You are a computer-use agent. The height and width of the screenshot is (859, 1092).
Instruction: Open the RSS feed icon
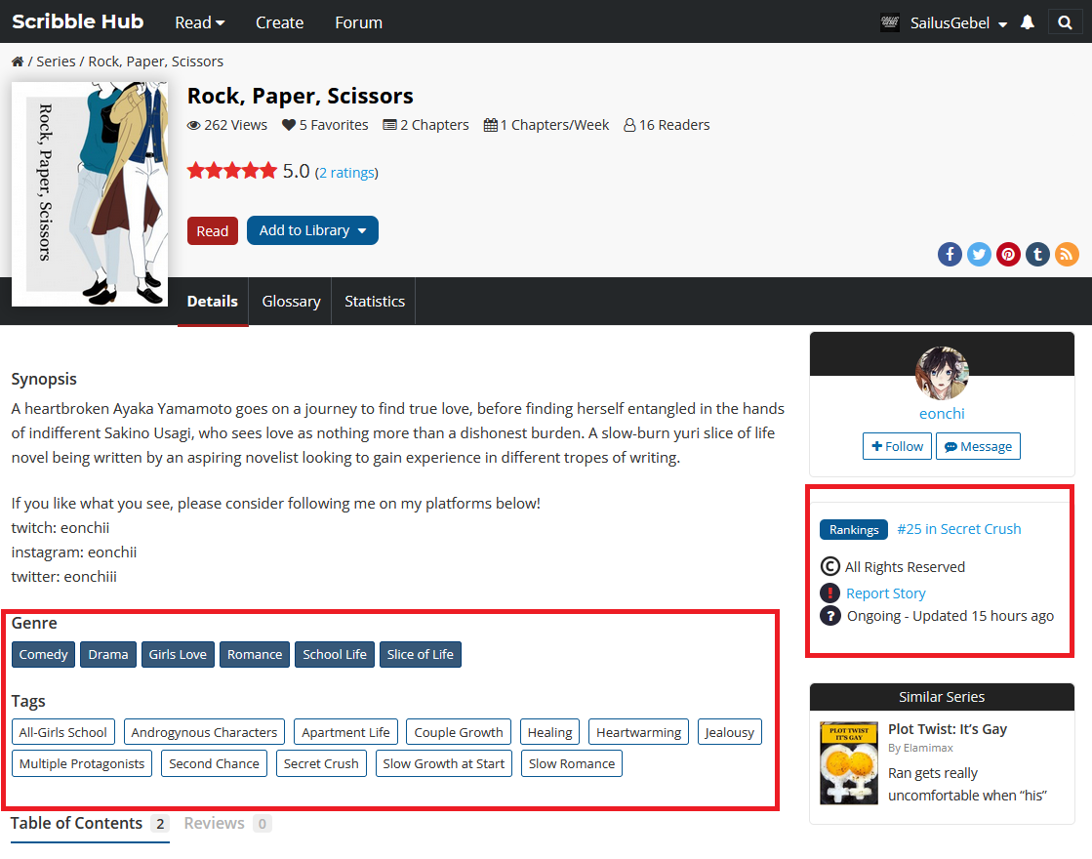(1067, 255)
